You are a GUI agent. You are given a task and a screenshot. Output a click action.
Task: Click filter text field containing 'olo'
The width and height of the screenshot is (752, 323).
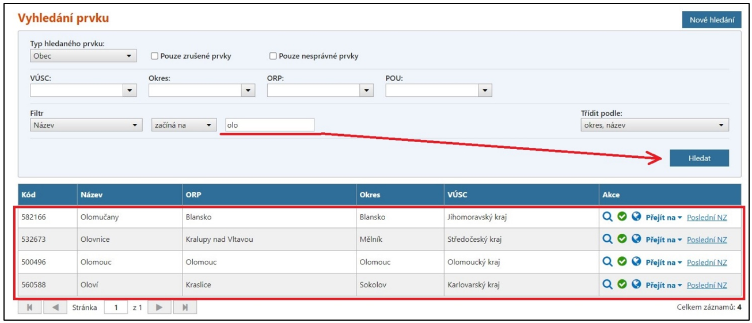[269, 125]
